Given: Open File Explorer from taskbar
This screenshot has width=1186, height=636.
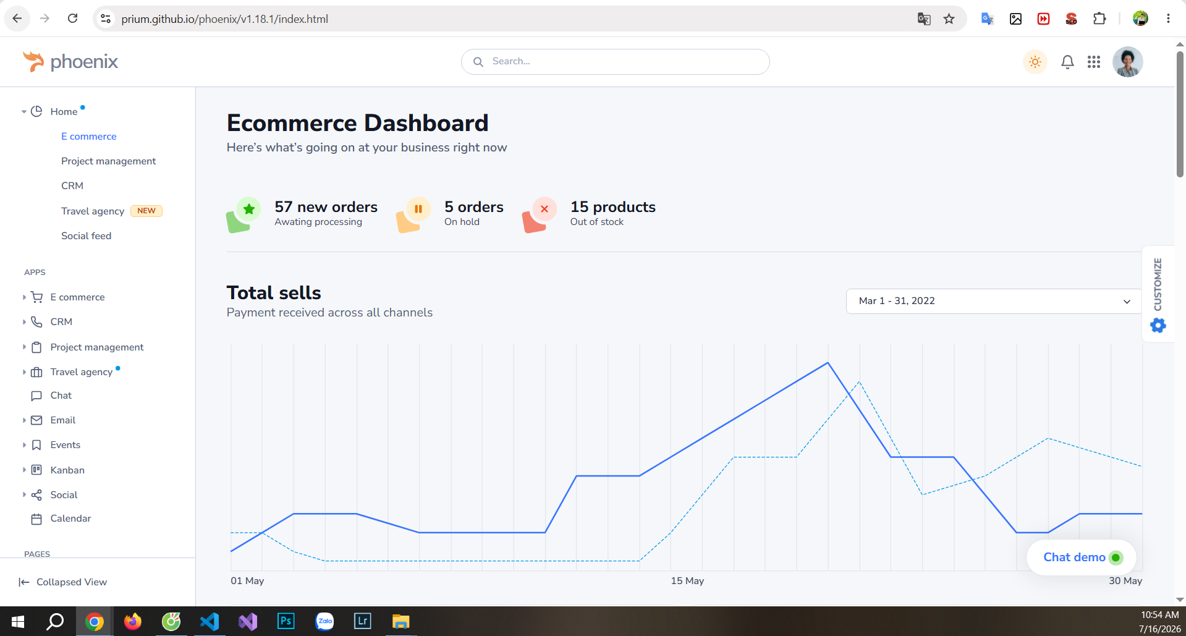Looking at the screenshot, I should 401,621.
